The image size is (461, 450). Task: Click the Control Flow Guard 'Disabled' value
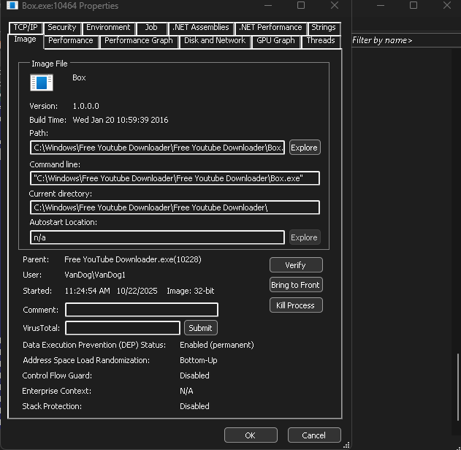(194, 375)
